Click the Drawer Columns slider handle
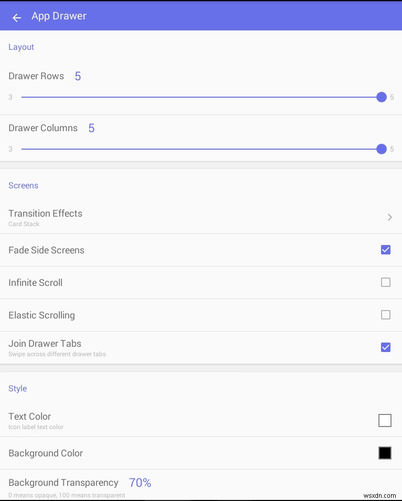Image resolution: width=402 pixels, height=501 pixels. [381, 149]
